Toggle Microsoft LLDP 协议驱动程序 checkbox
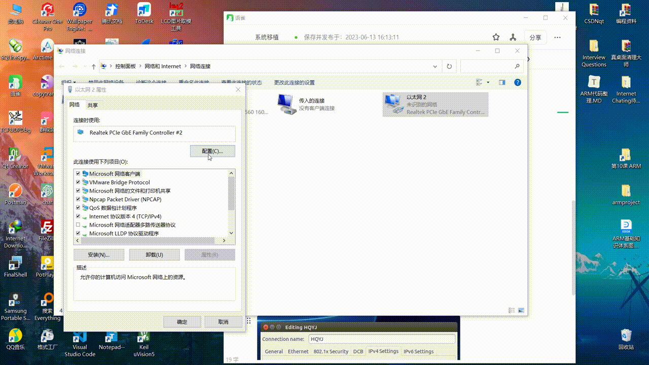Viewport: 649px width, 365px height. [x=78, y=234]
